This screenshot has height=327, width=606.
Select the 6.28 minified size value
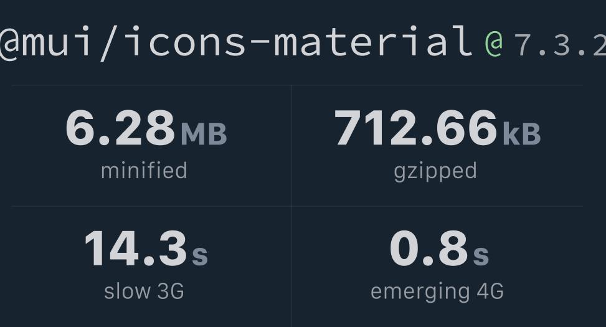point(120,128)
